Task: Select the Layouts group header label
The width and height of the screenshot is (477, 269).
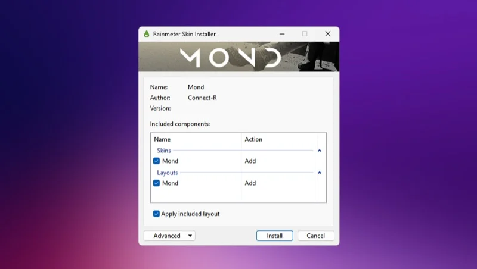Action: tap(168, 173)
